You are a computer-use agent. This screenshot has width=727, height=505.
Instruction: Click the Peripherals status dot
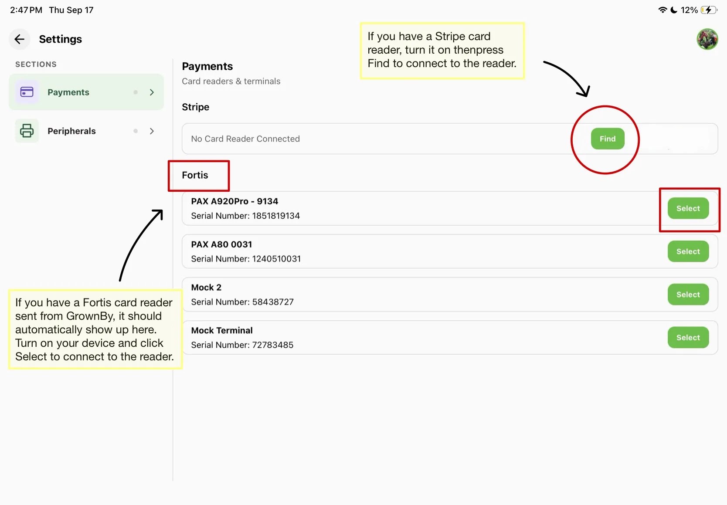pos(136,131)
